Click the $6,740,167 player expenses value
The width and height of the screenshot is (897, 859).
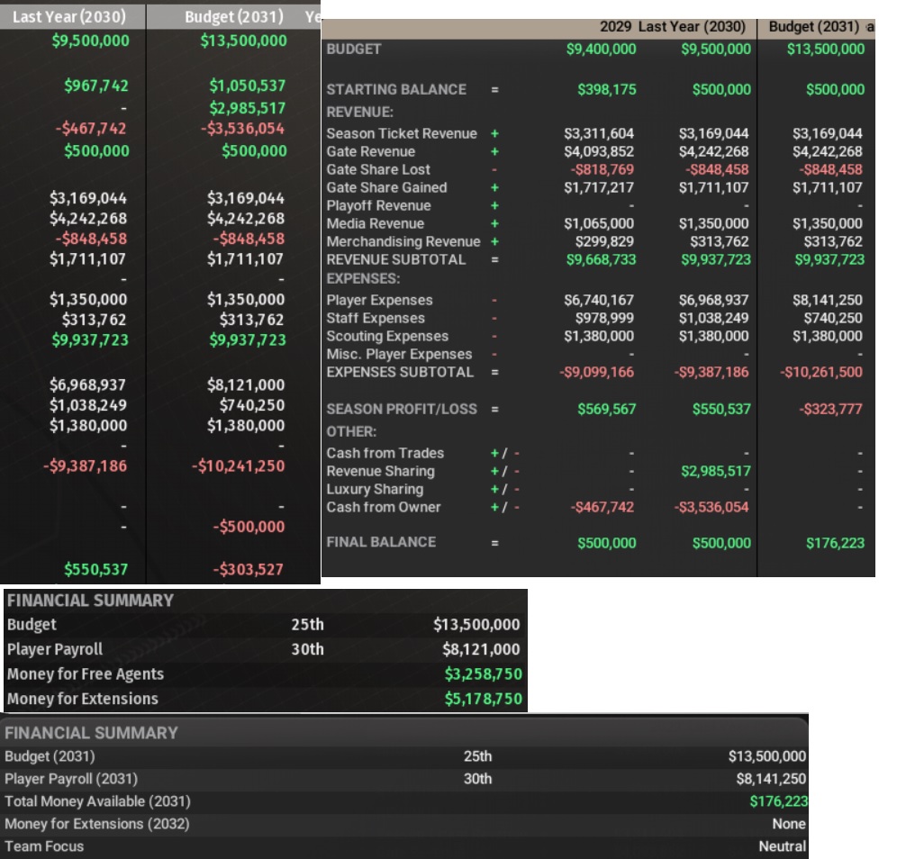coord(598,300)
